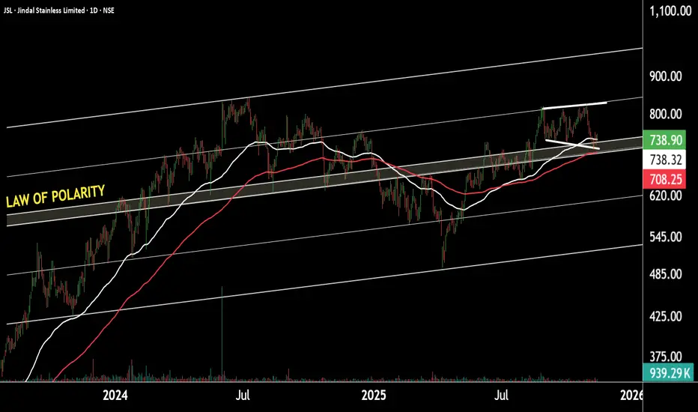Click the Jul label between 2025 and 2026

(502, 395)
